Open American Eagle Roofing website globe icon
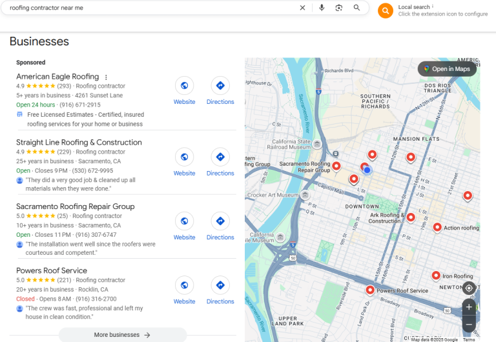 tap(185, 85)
